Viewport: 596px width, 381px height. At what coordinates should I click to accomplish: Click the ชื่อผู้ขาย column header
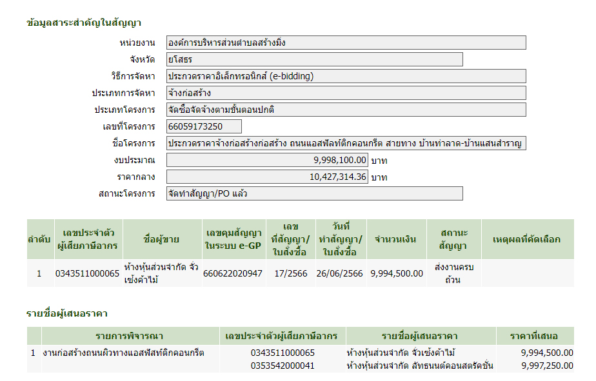(161, 239)
